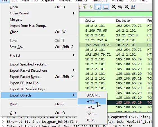The height and width of the screenshot is (127, 158).
Task: Open the Help menu
Action: point(144,1)
